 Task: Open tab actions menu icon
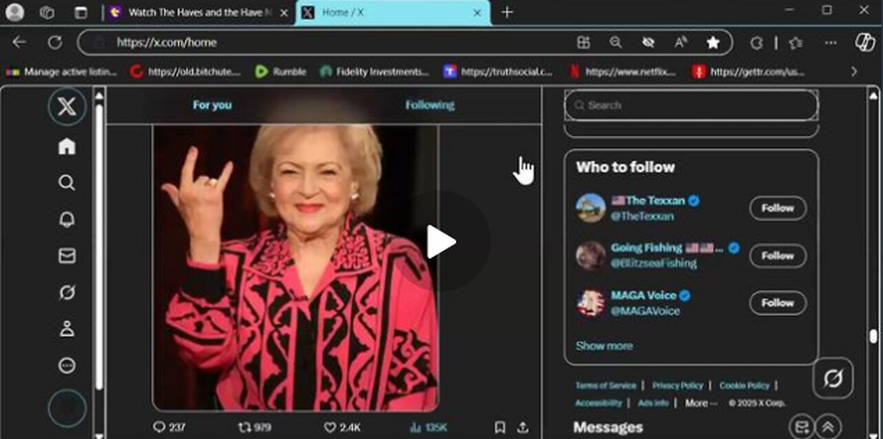pos(81,12)
